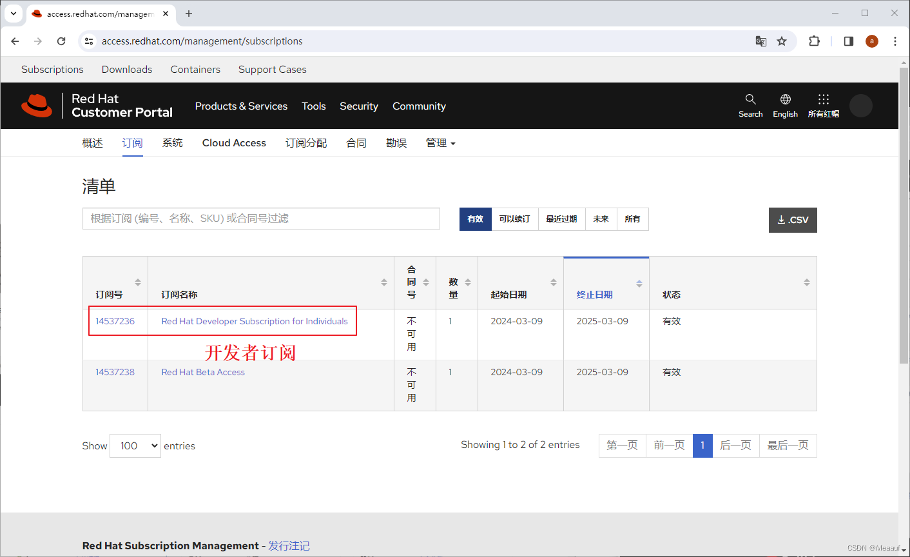Open the Search magnifier icon
Viewport: 910px width, 557px height.
(750, 99)
